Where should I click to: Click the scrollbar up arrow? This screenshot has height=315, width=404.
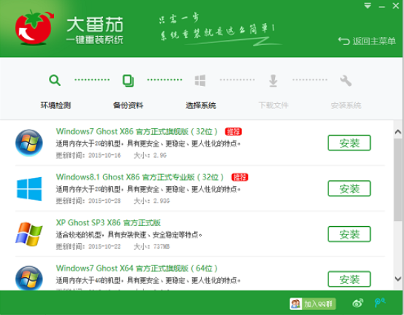coord(398,132)
